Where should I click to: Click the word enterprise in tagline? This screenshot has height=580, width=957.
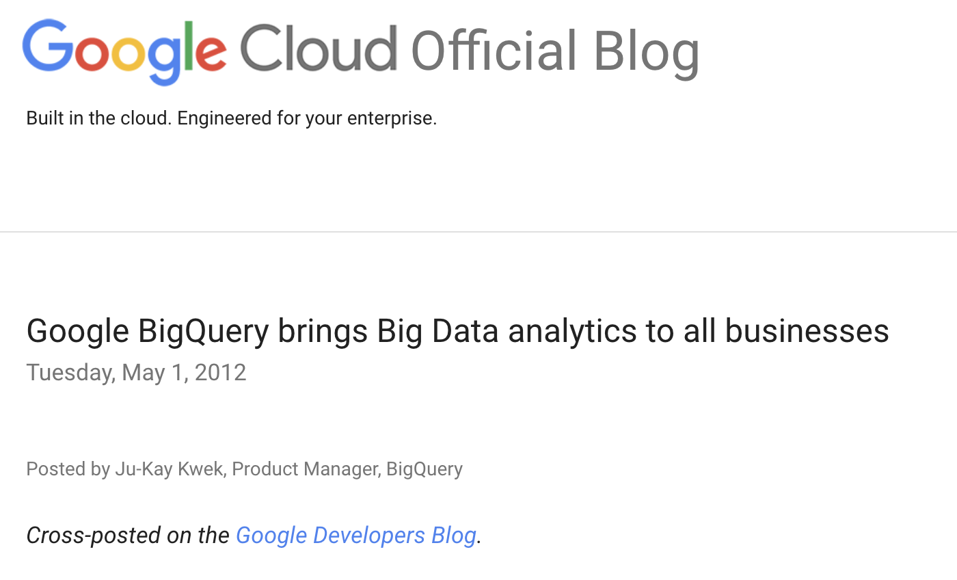click(x=392, y=119)
